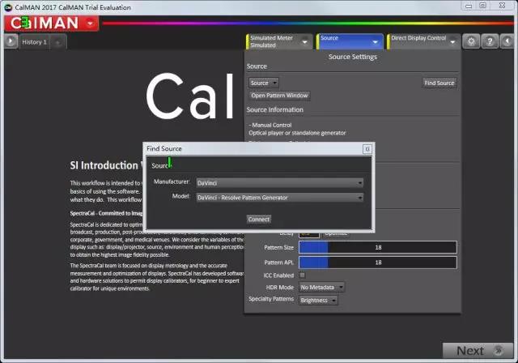Click Open Pattern Window button
This screenshot has width=518, height=363.
point(279,96)
